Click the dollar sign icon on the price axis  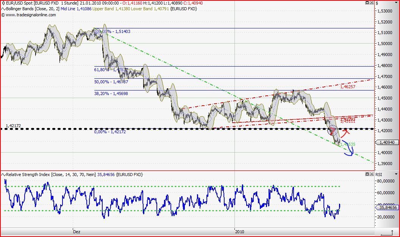(377, 2)
